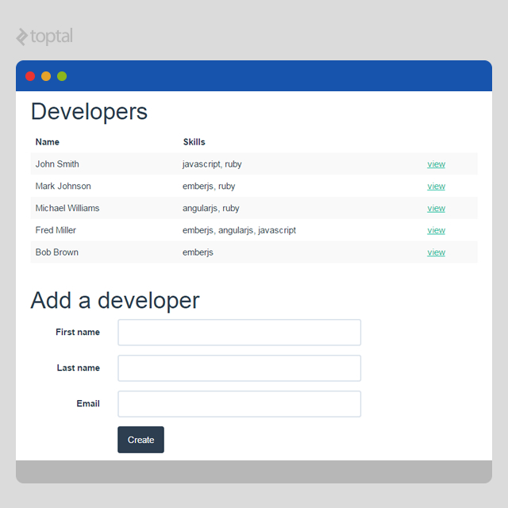Click the Developers page heading
Viewport: 508px width, 508px height.
pos(89,112)
